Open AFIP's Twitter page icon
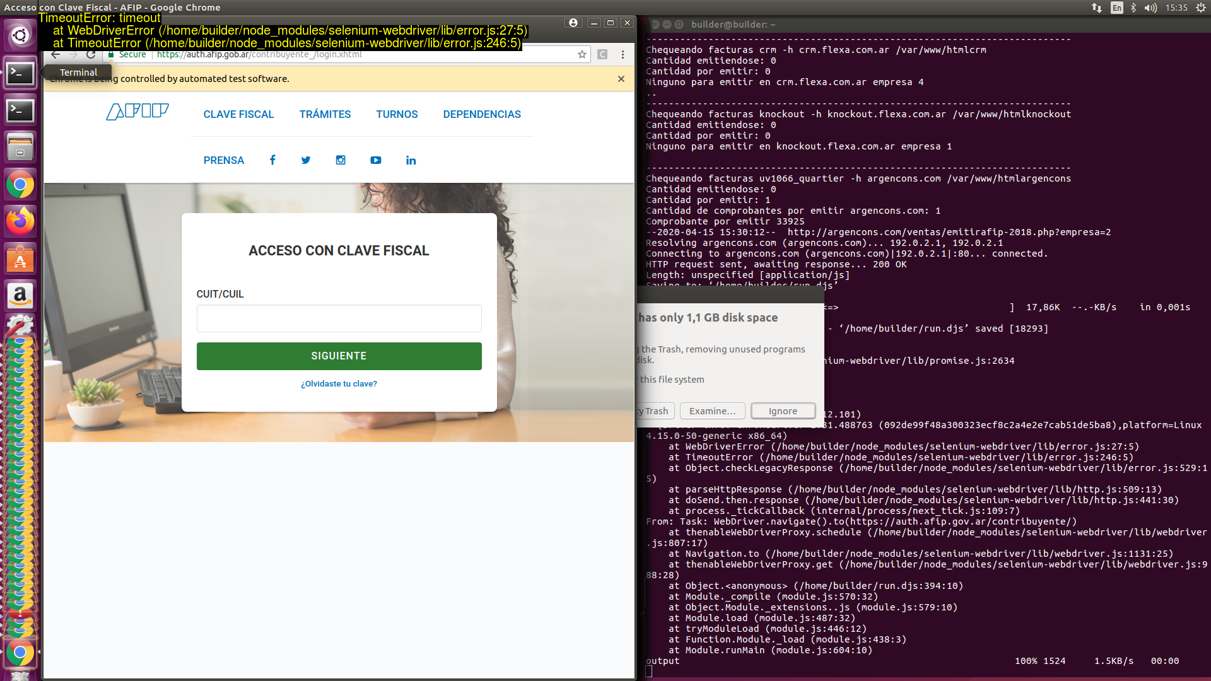The width and height of the screenshot is (1211, 681). pyautogui.click(x=306, y=160)
